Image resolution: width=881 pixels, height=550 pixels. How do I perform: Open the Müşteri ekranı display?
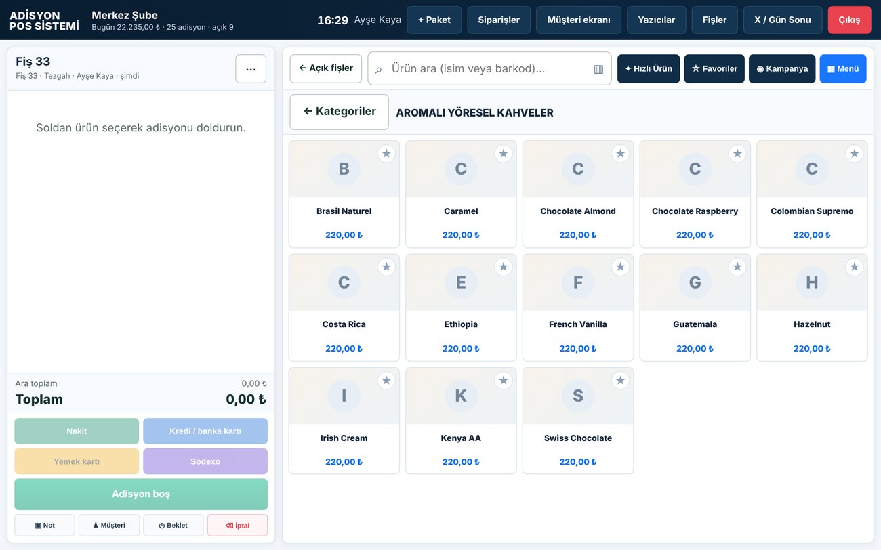click(579, 20)
